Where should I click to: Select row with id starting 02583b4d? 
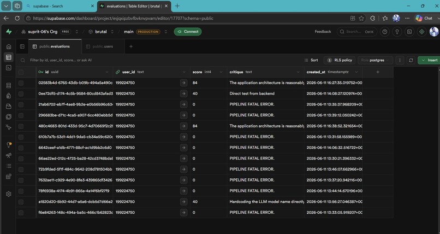click(x=21, y=83)
